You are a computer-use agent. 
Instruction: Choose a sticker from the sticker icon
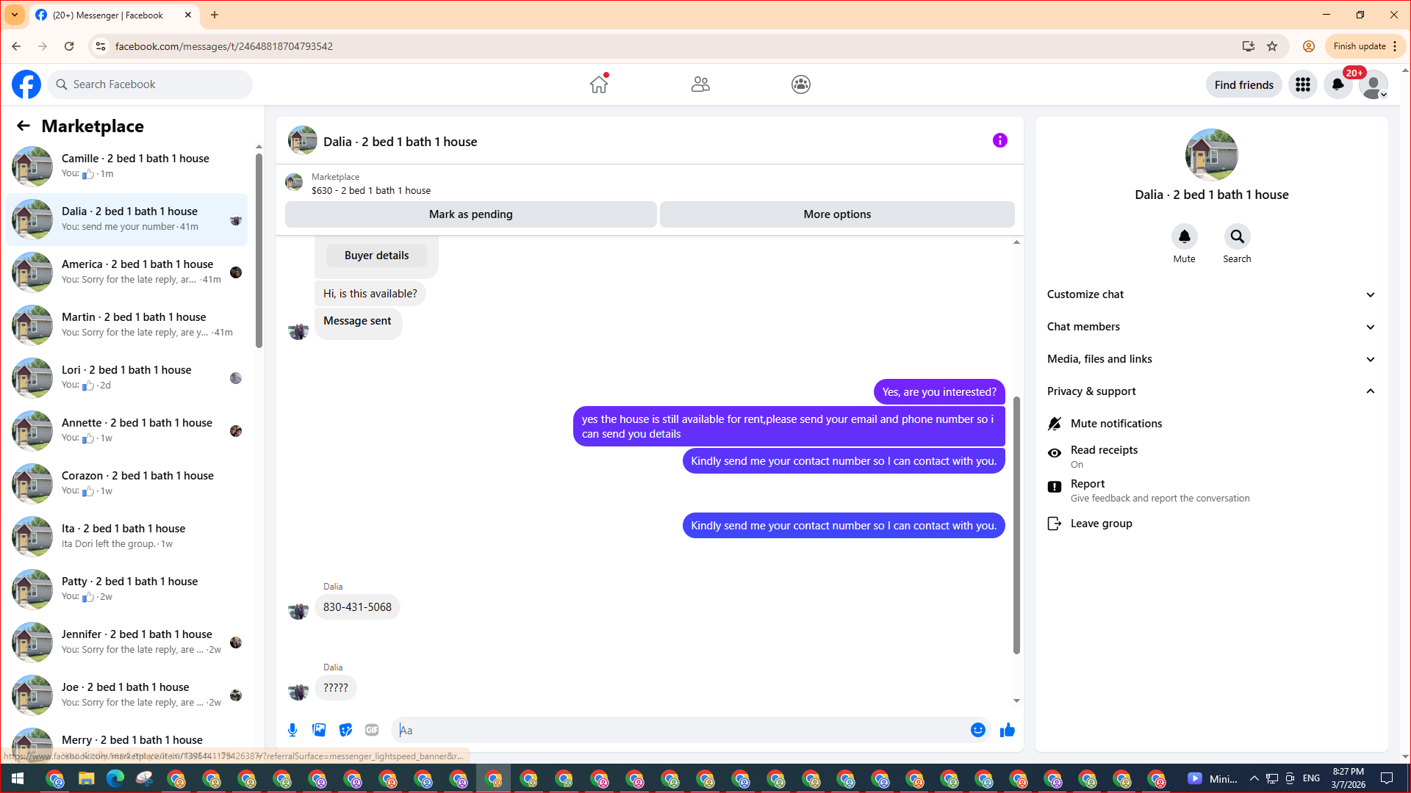pos(345,730)
